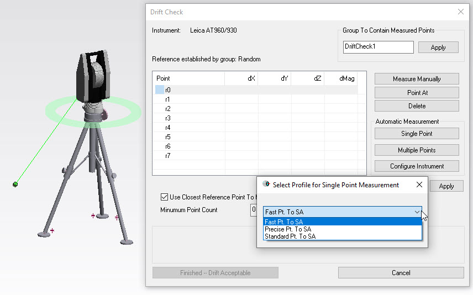This screenshot has height=295, width=473.
Task: Select point r4 in reference list
Action: 168,128
